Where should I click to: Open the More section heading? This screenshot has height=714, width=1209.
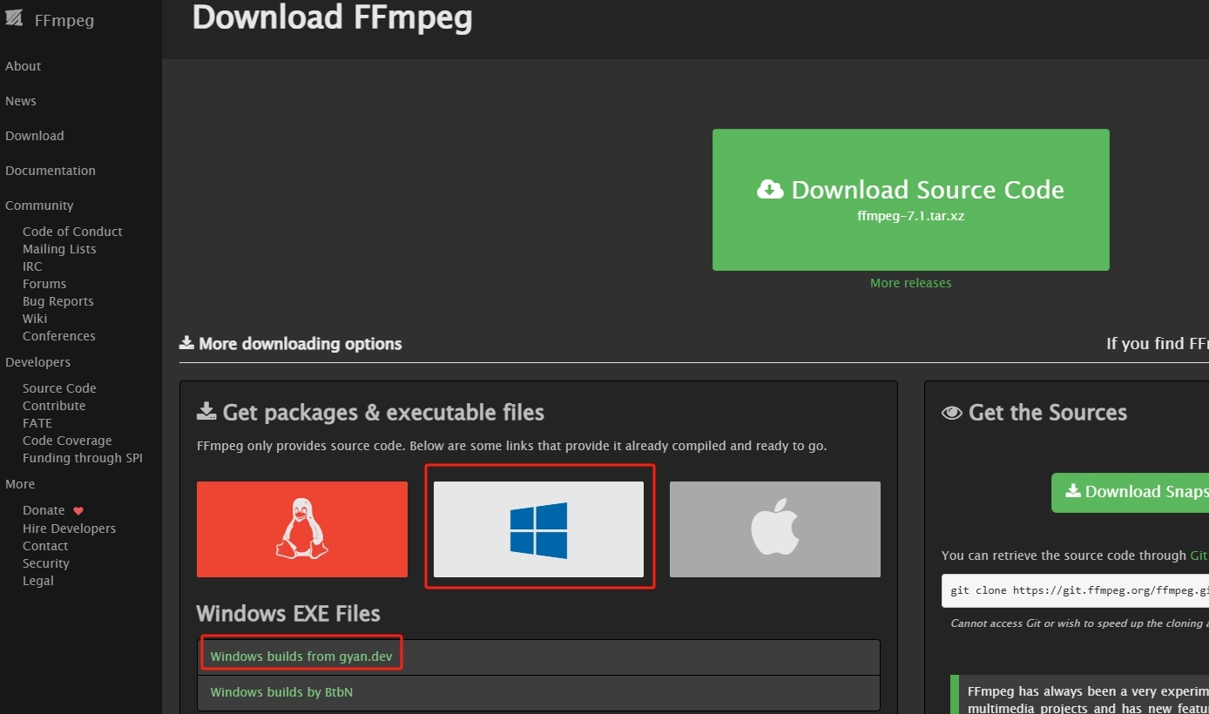pyautogui.click(x=20, y=484)
